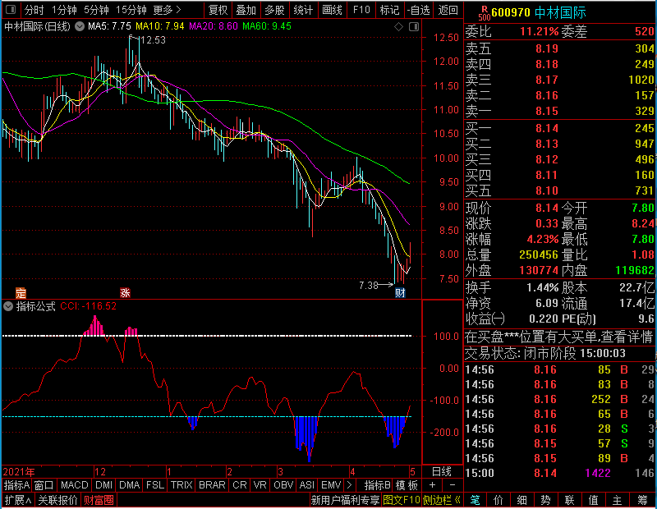Expand the 更多 periods menu

point(167,10)
